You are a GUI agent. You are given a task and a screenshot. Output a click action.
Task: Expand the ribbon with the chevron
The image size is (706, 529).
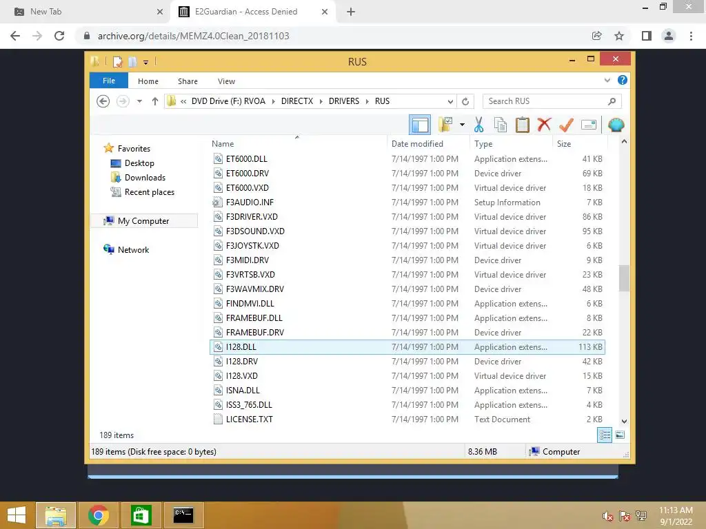(607, 80)
